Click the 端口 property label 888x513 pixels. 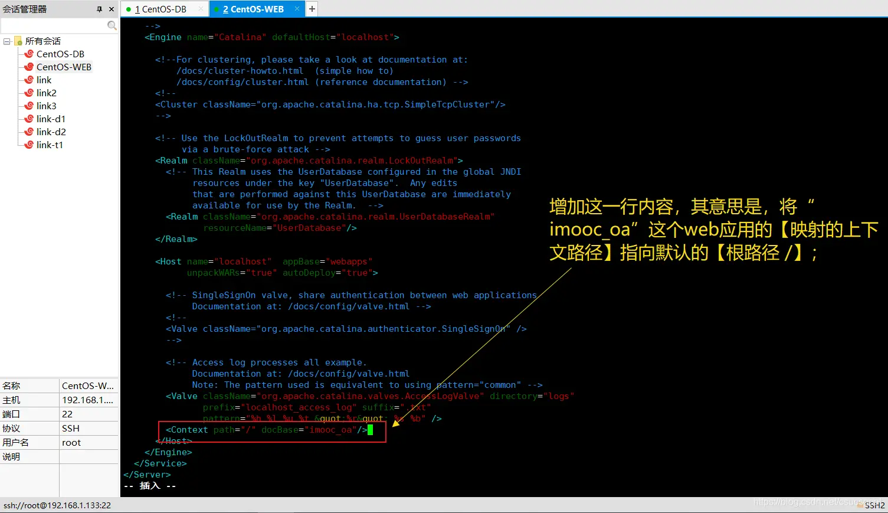[11, 414]
